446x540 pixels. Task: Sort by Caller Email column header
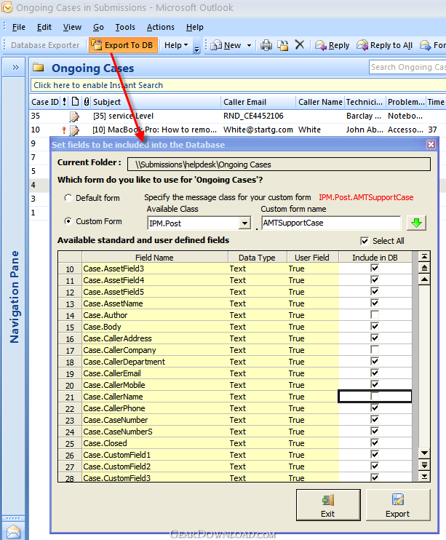(258, 102)
